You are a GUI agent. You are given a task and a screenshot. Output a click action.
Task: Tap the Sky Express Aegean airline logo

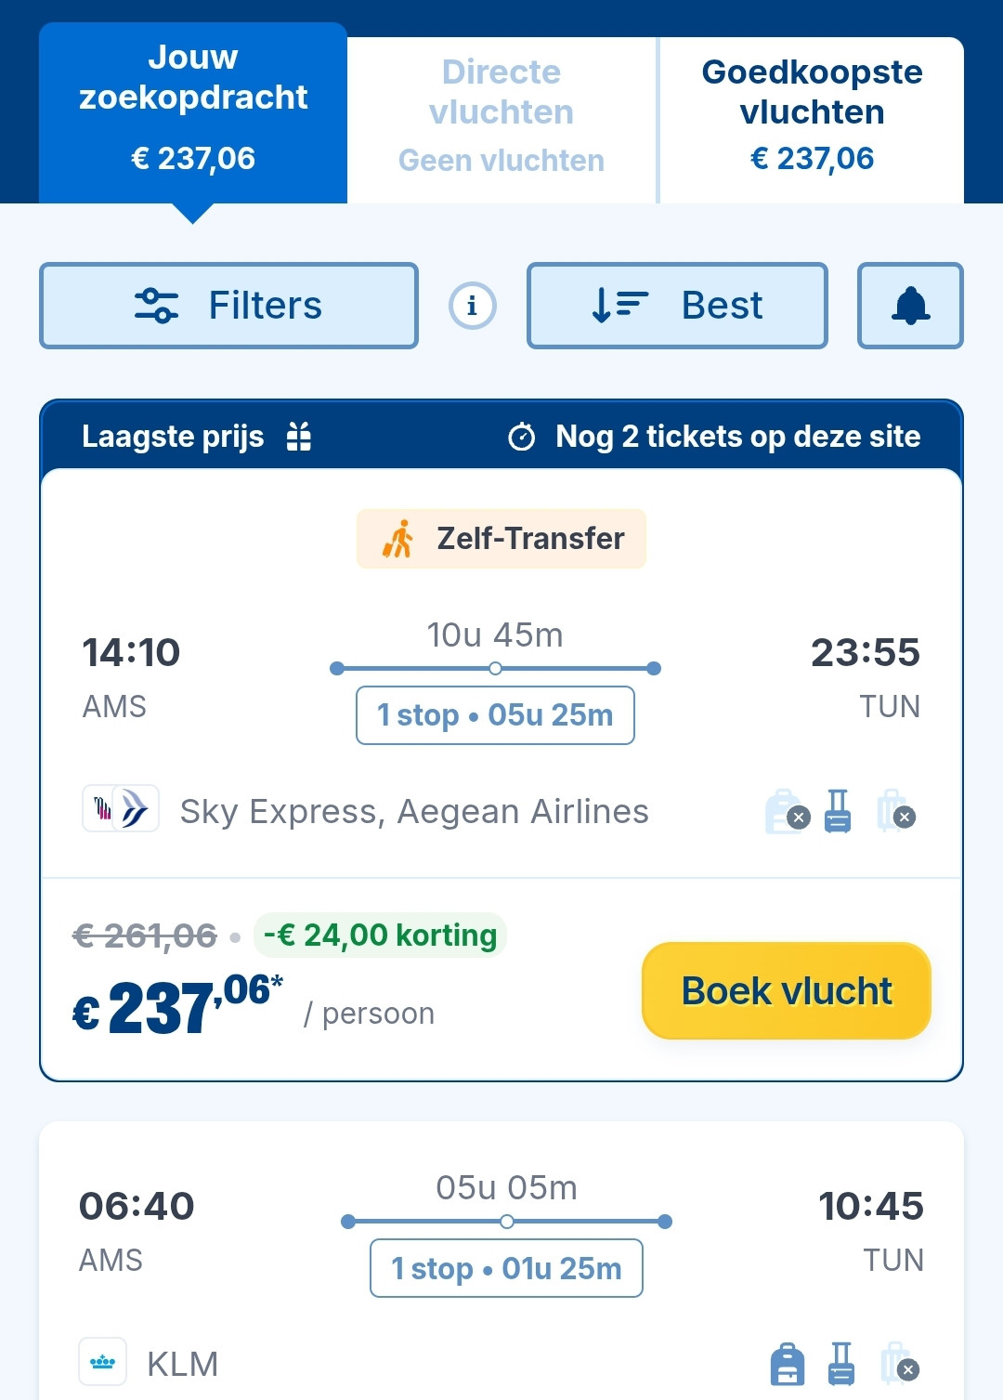click(121, 808)
